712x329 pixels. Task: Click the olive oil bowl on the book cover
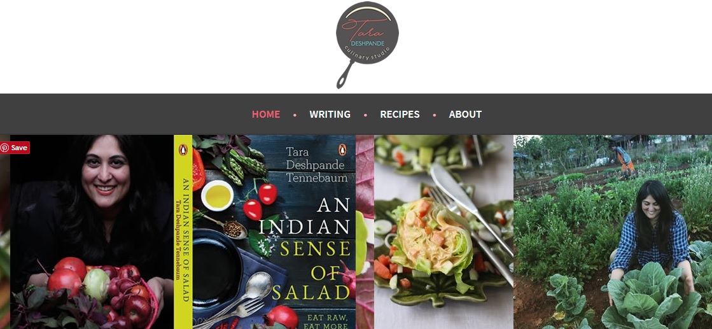218,195
